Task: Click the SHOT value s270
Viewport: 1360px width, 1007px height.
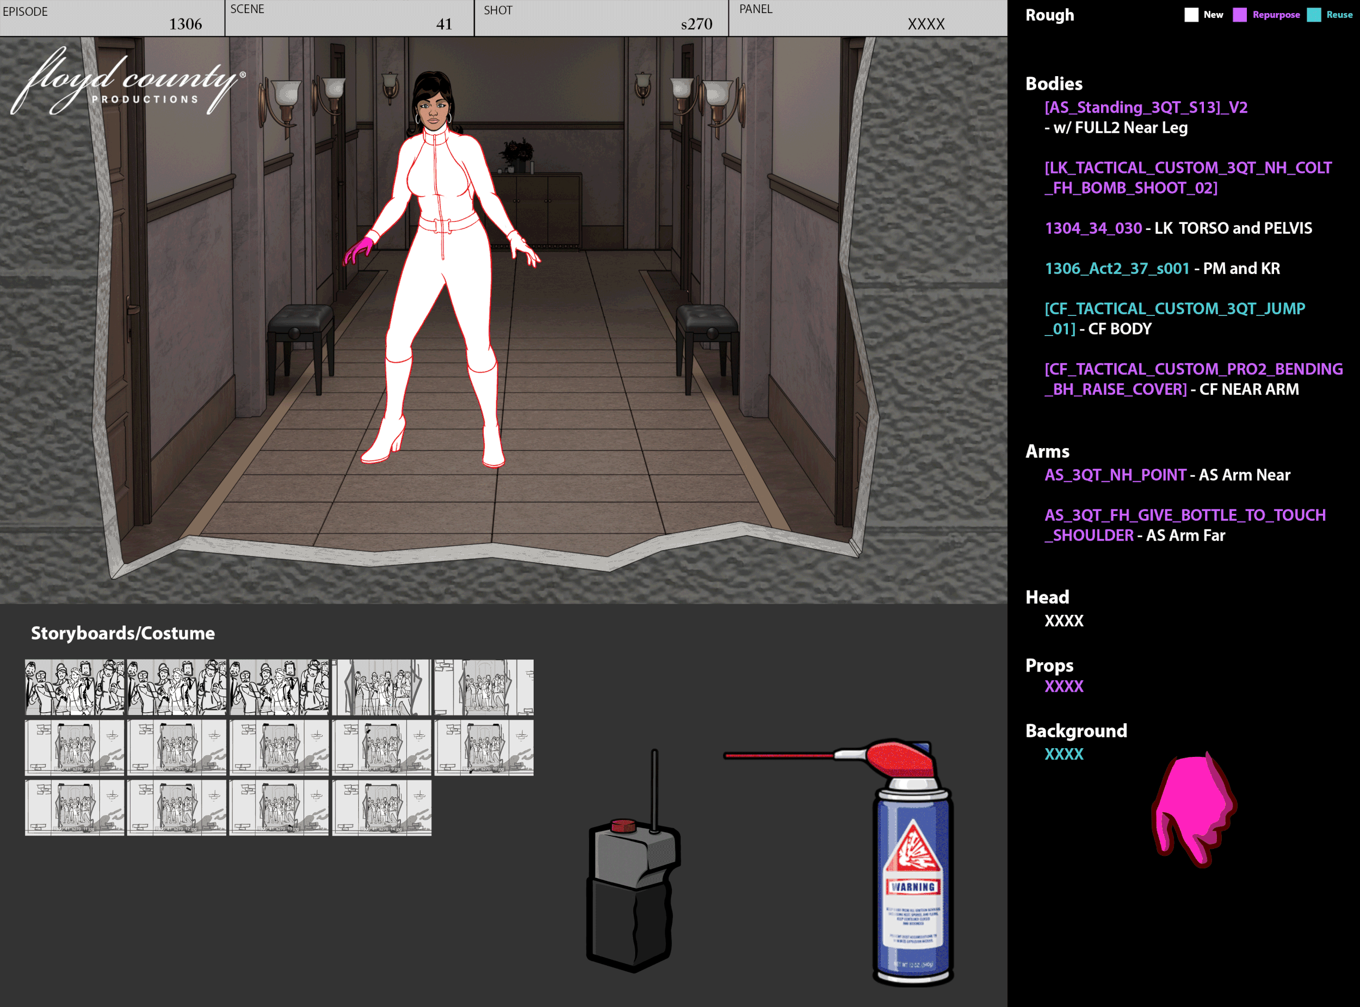Action: (696, 24)
